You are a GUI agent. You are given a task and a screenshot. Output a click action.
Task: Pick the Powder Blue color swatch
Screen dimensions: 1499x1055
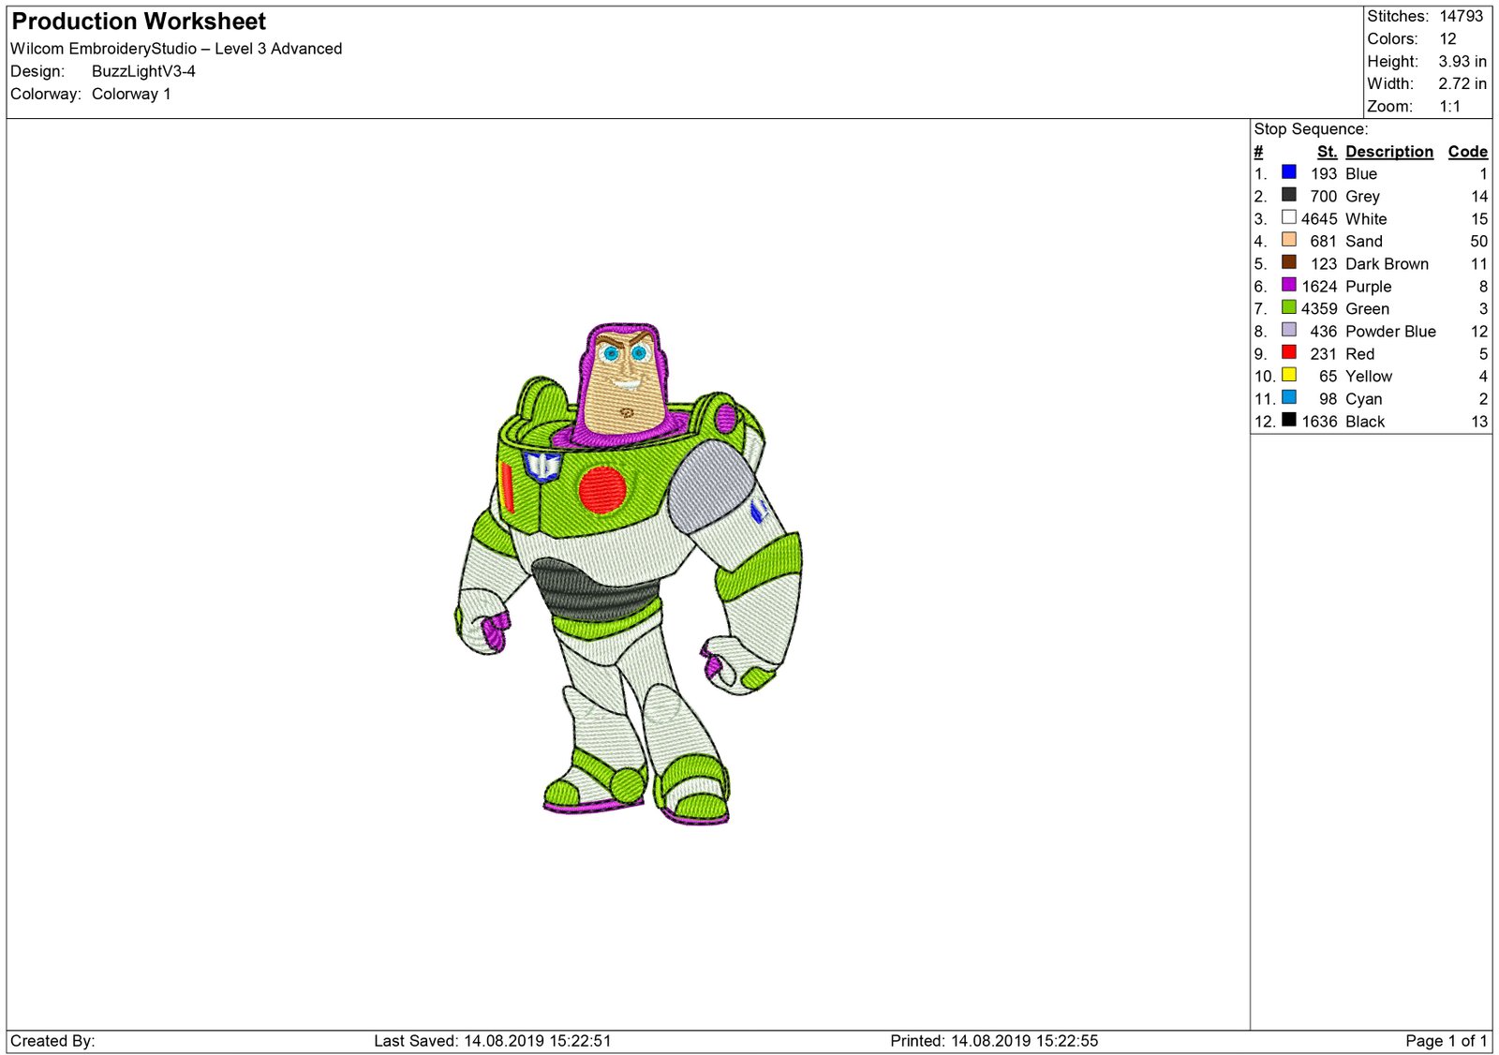tap(1289, 330)
